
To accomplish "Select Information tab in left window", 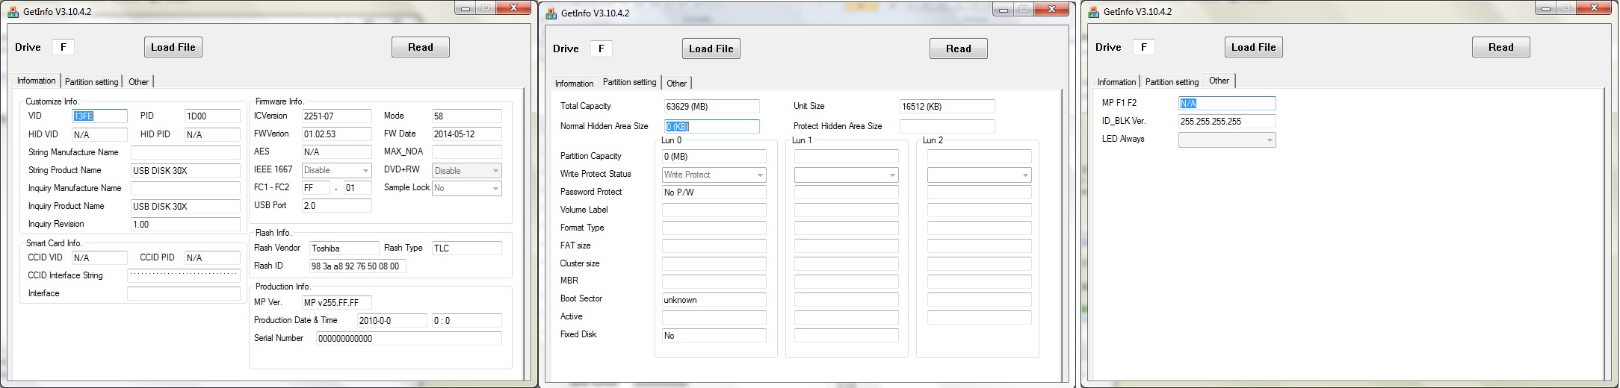I will coord(37,81).
